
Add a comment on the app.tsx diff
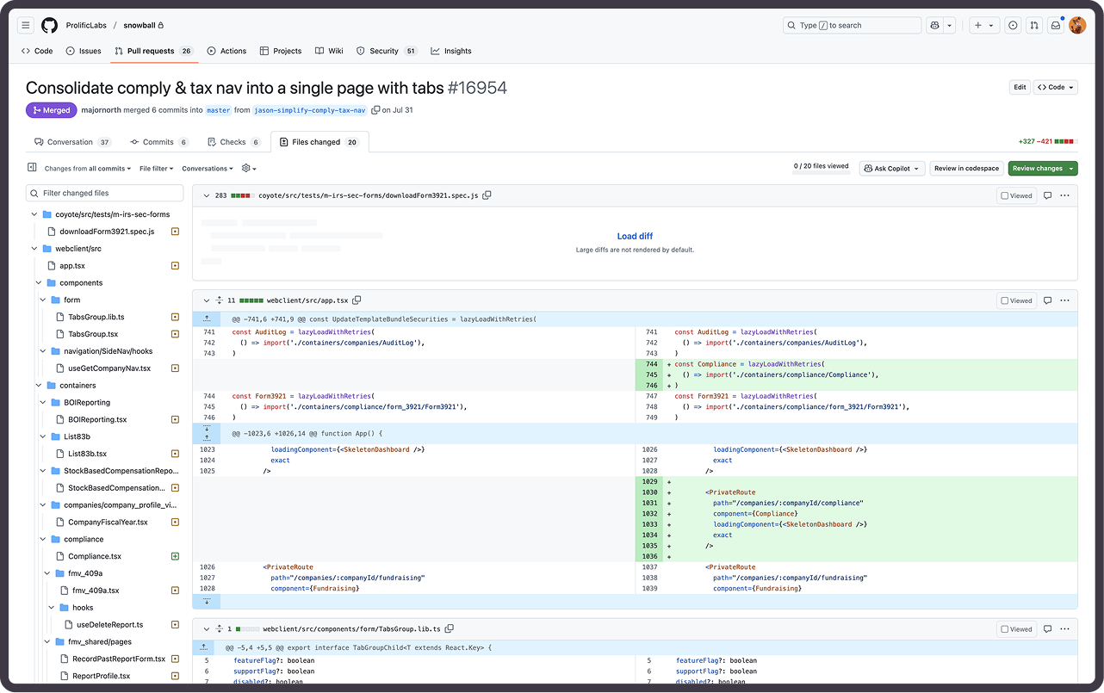pos(1046,300)
